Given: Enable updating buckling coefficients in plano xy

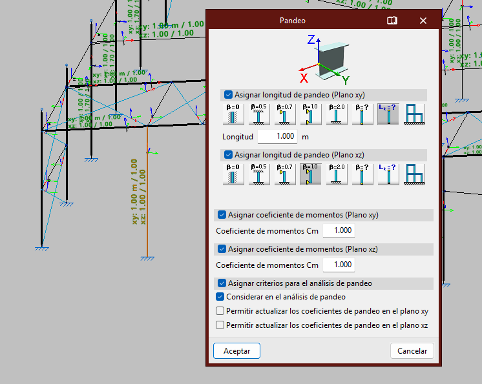Looking at the screenshot, I should (x=220, y=311).
